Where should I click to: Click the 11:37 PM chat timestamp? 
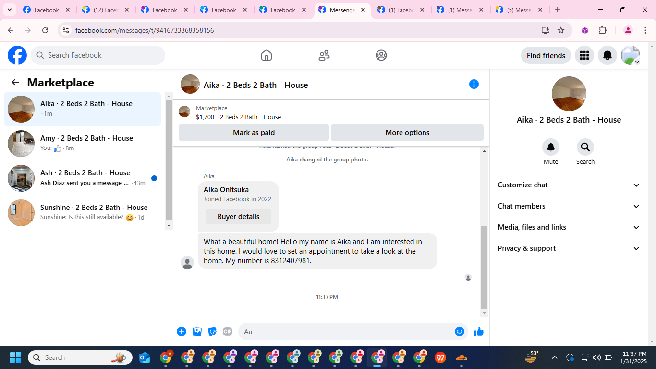pos(327,297)
